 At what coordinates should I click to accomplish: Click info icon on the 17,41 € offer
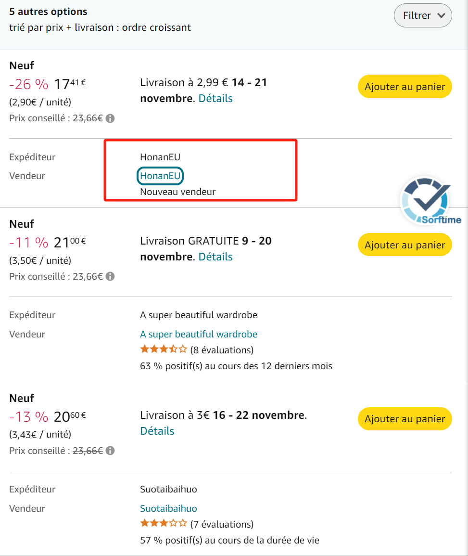point(110,118)
